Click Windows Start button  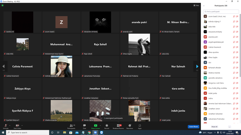[x=3, y=132]
